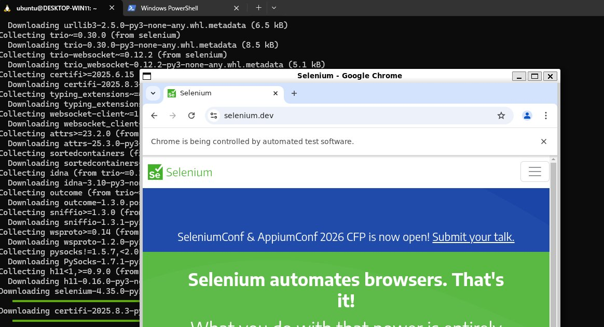Maximize the Selenium Chrome window

(x=534, y=76)
